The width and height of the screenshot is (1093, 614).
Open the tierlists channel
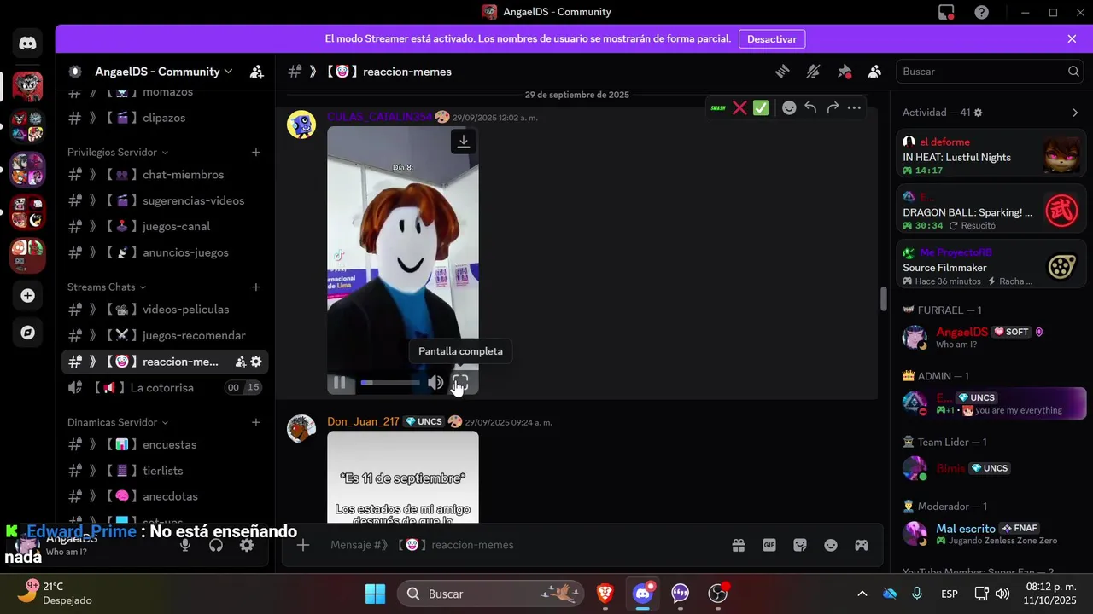(x=164, y=471)
